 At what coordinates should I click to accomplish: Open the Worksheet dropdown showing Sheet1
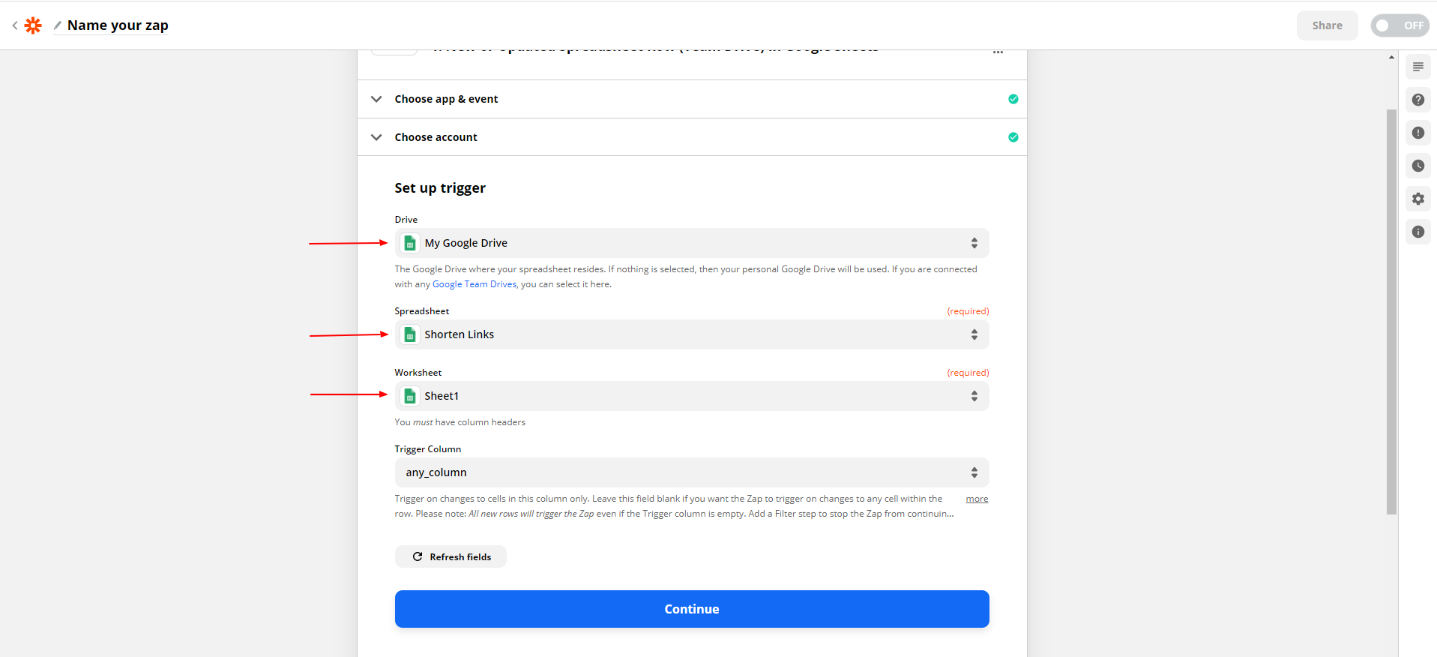[x=691, y=396]
